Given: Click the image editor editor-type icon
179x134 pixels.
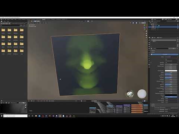Looking at the screenshot, I should click(x=1, y=103).
